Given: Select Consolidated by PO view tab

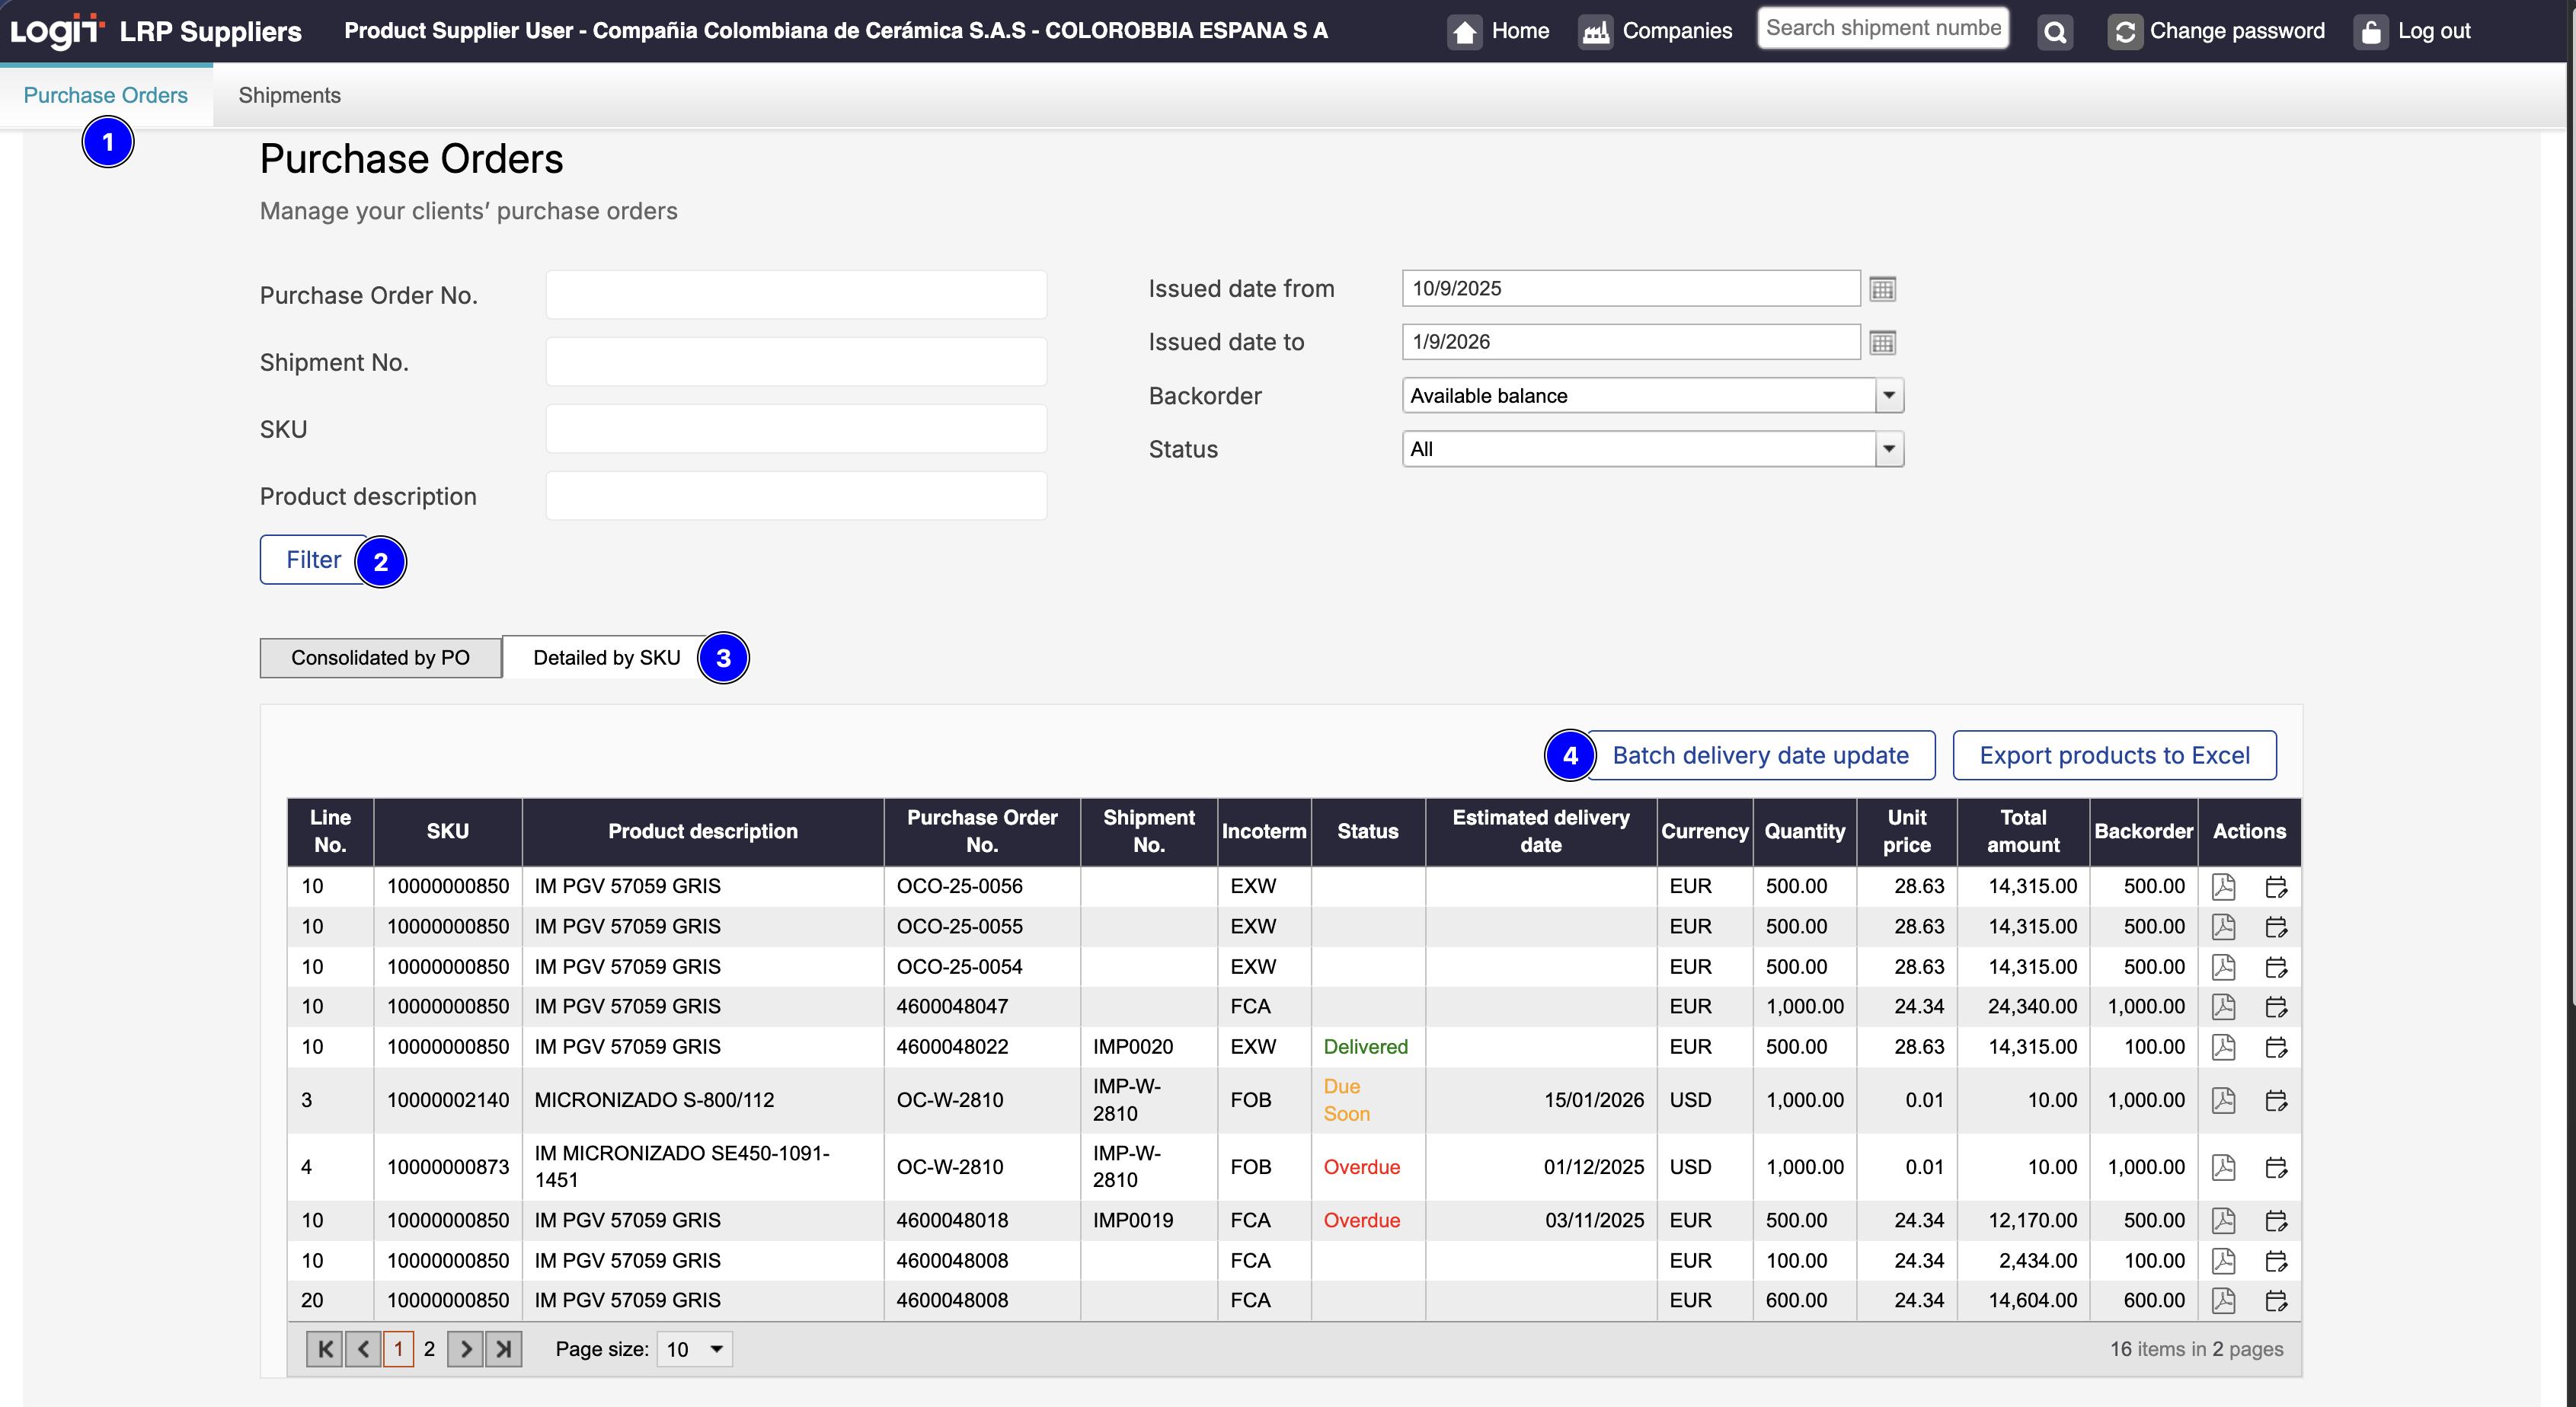Looking at the screenshot, I should (380, 658).
